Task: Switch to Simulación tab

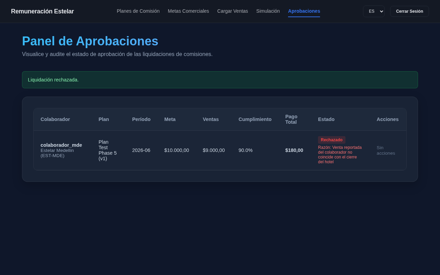Action: [x=268, y=11]
